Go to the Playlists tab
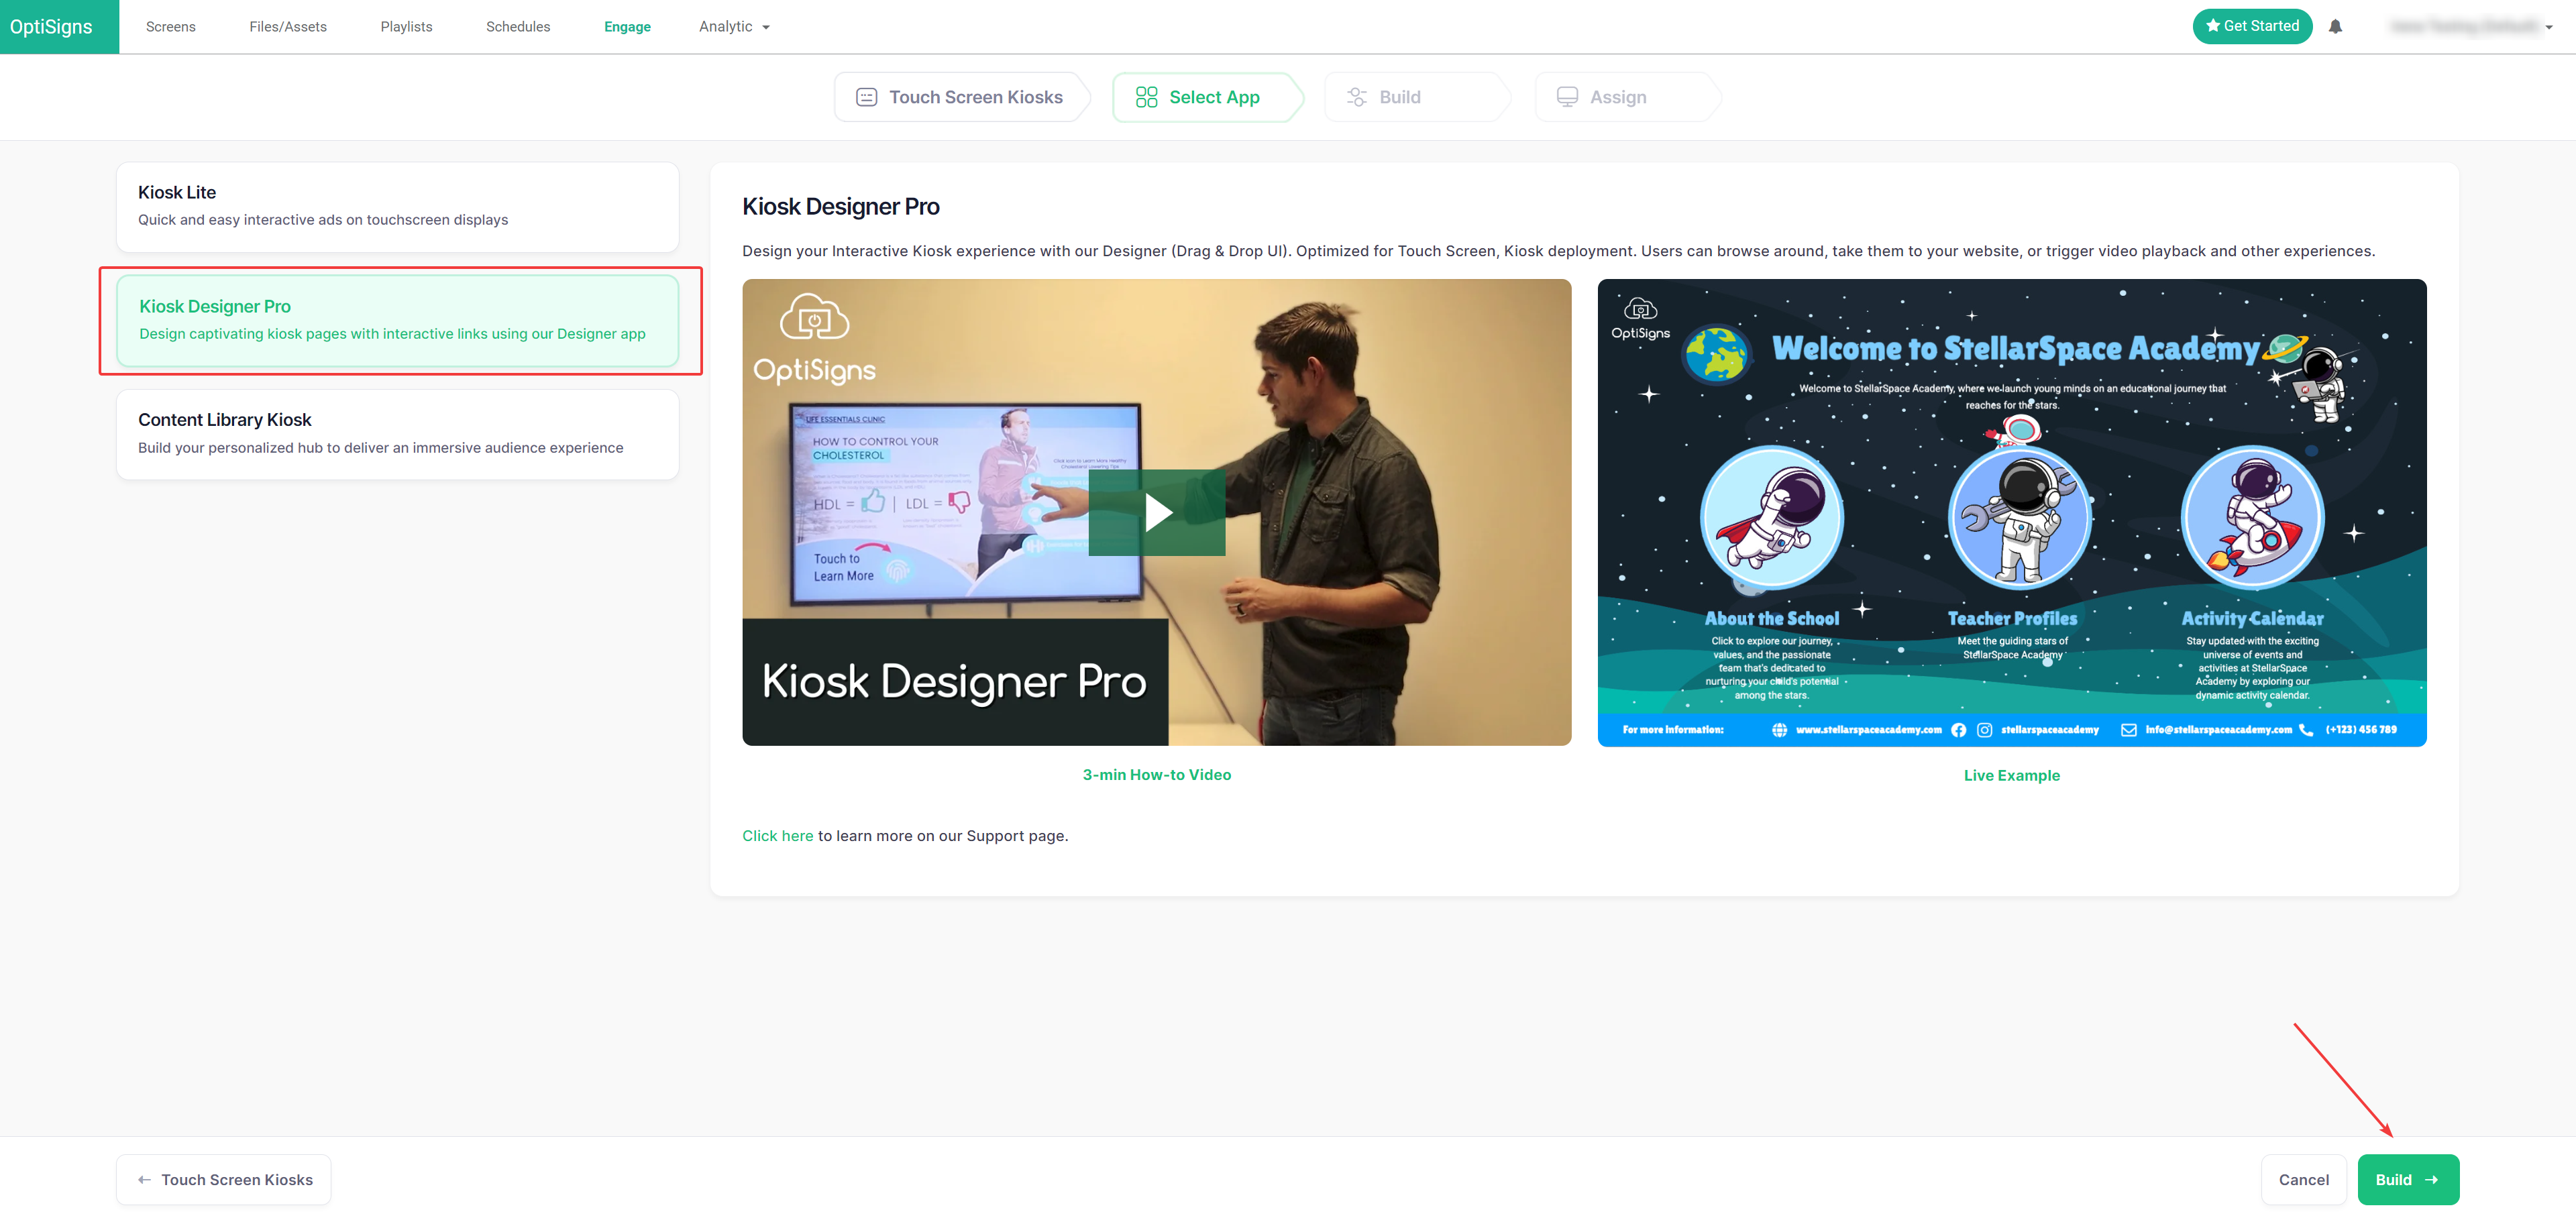Screen dimensions: 2576x1222 [406, 27]
